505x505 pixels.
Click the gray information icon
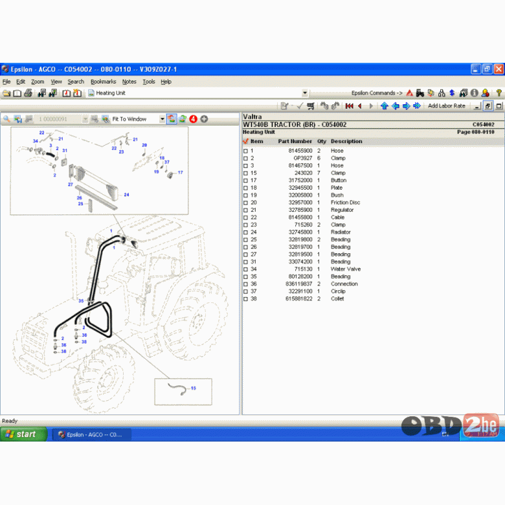click(x=474, y=93)
